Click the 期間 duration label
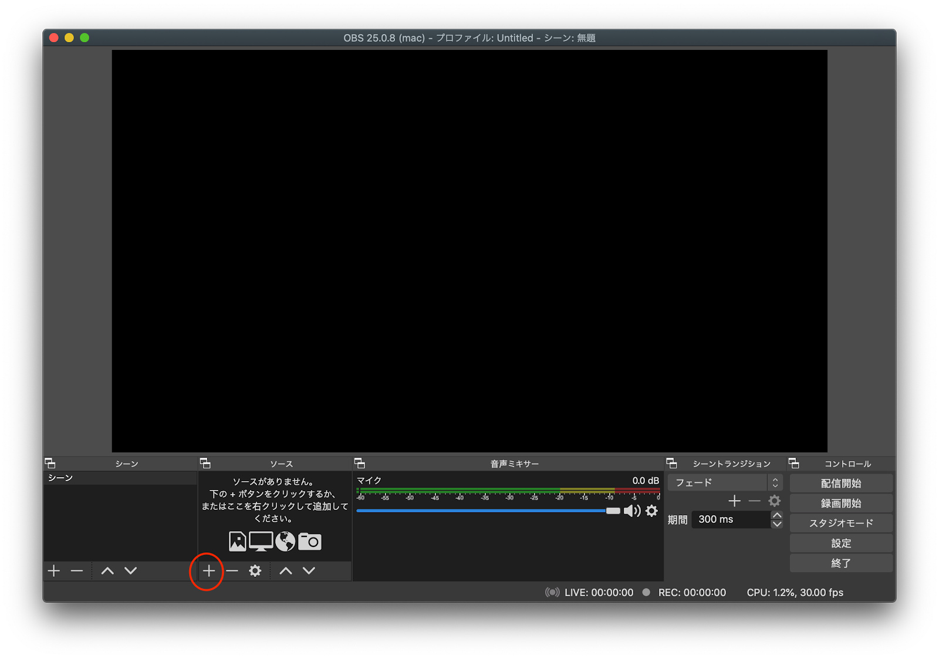939x659 pixels. click(x=677, y=520)
